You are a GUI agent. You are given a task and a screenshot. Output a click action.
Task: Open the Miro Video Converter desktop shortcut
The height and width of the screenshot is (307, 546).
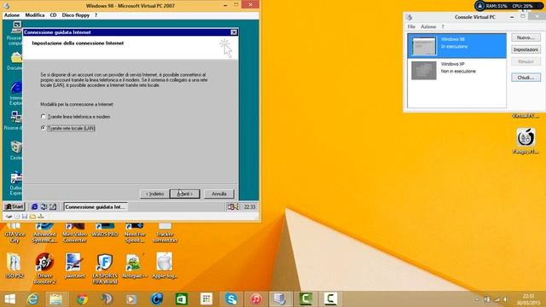[x=74, y=233]
